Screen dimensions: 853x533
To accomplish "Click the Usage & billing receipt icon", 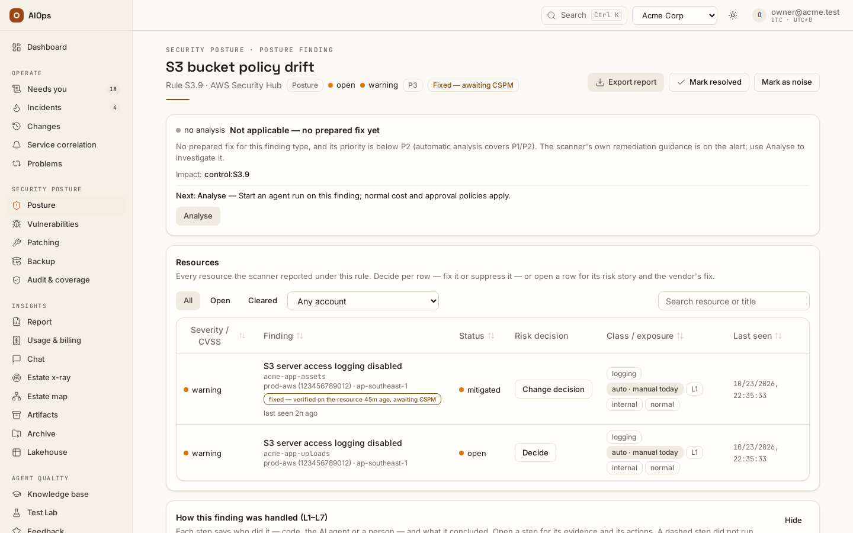I will click(17, 341).
